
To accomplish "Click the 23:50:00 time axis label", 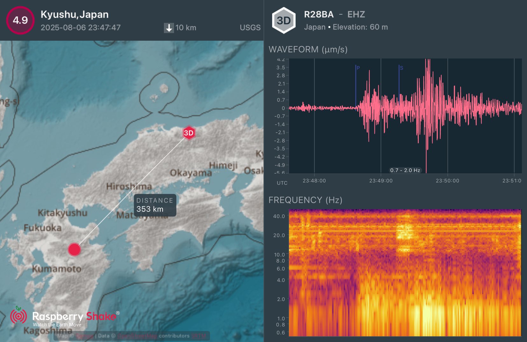I will 447,181.
